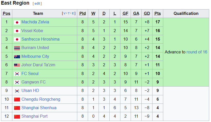Screen dimensions: 211x122
Task: Open the edit link for East Region
Action: click(x=37, y=4)
